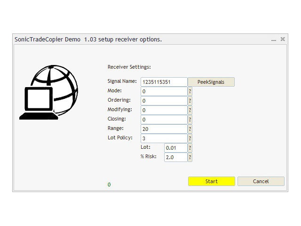
Task: Click the green 0 status value
Action: click(109, 185)
